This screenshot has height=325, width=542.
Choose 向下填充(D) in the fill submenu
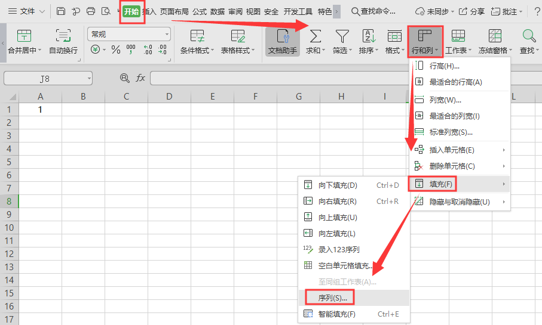click(x=338, y=185)
